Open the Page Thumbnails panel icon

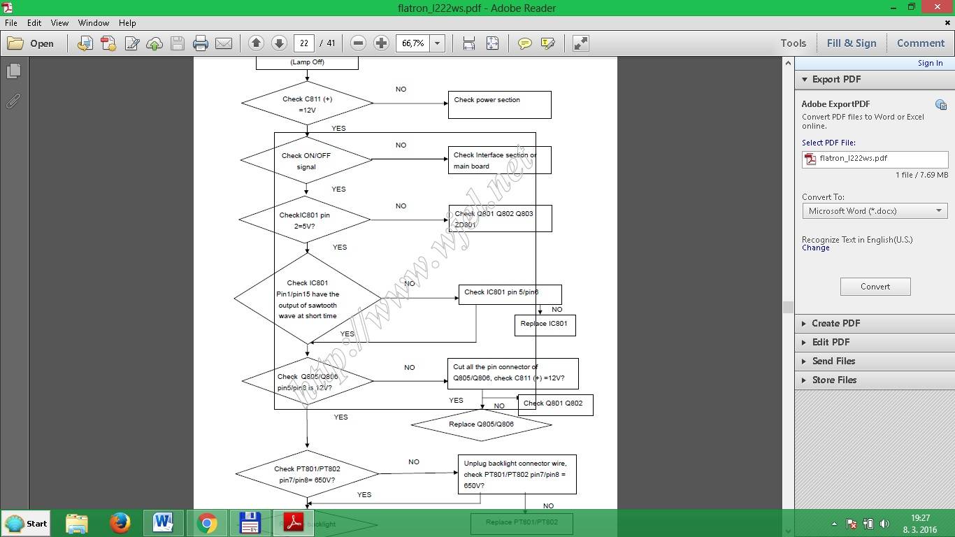13,71
